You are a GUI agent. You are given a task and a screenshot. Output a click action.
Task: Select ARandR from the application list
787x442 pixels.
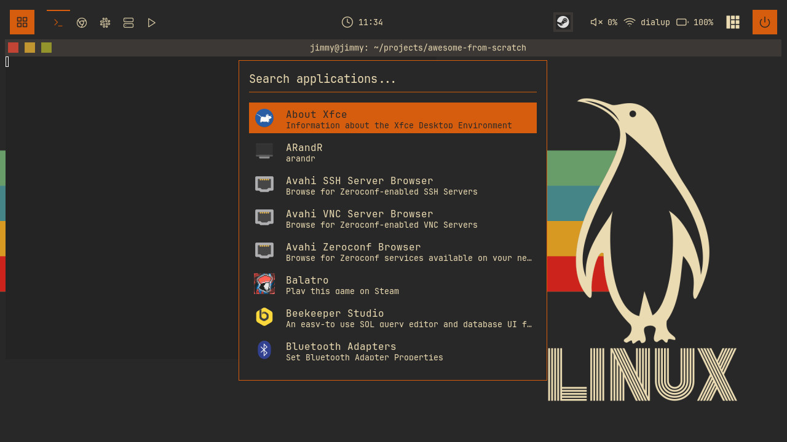(x=393, y=151)
